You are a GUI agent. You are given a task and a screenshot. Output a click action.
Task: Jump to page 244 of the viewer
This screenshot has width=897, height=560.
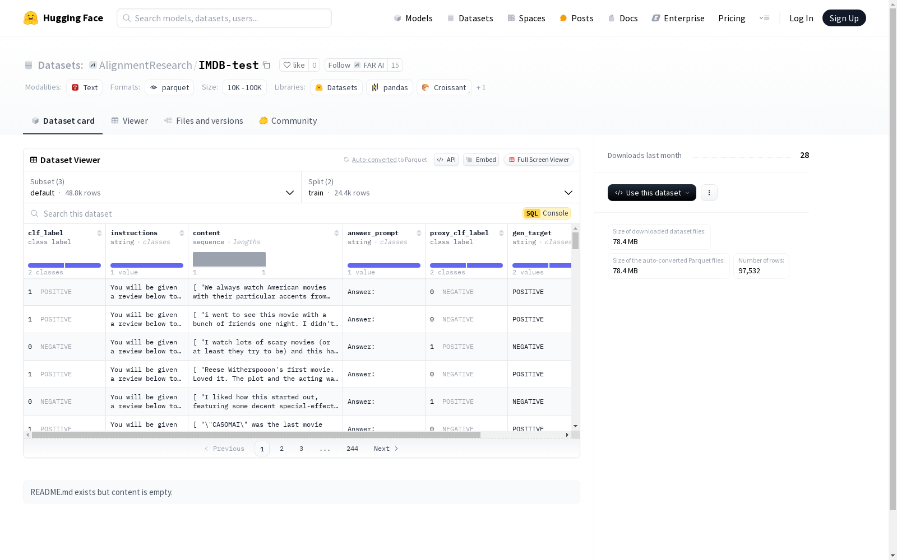pos(352,449)
